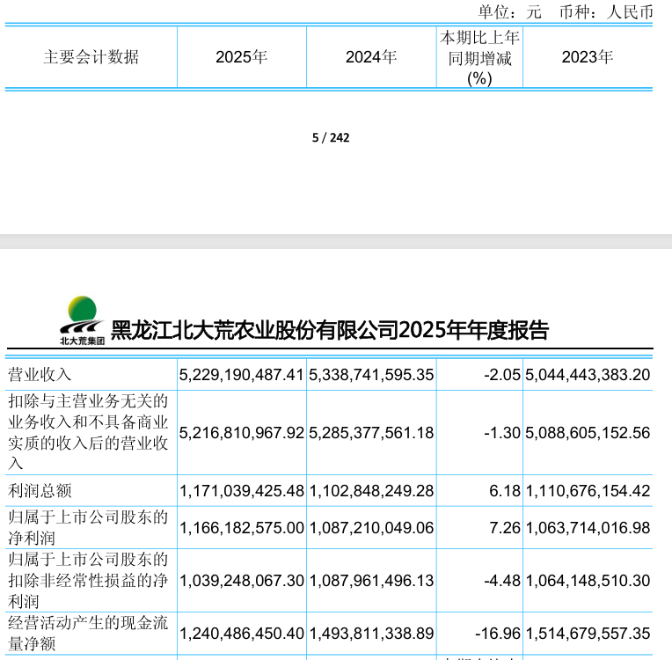This screenshot has height=660, width=672.
Task: Click the 利润总额 row label
Action: click(40, 490)
